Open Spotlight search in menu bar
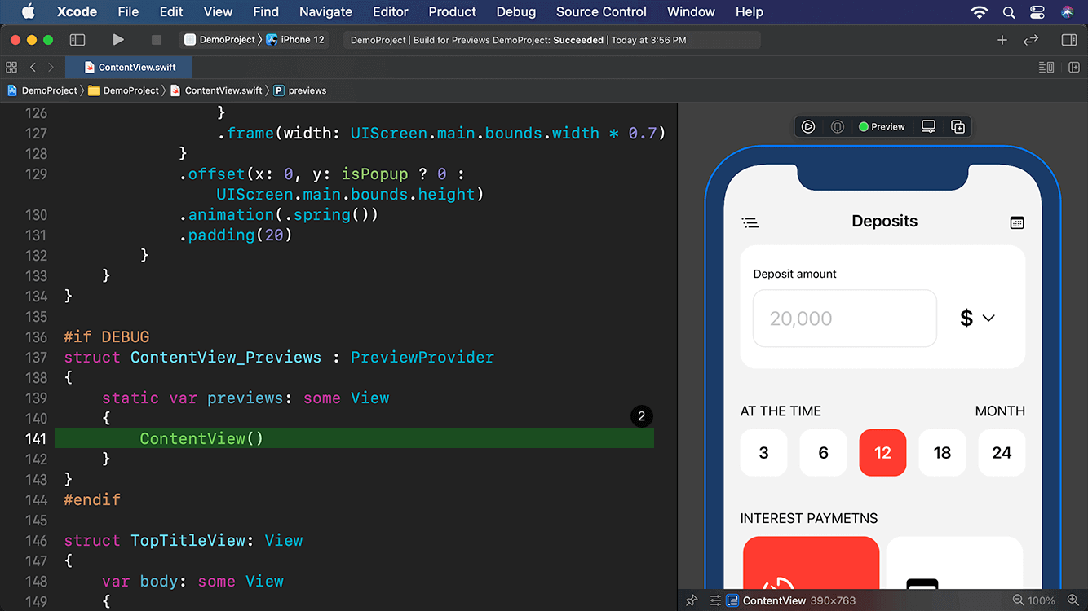Viewport: 1088px width, 611px height. pos(1009,11)
